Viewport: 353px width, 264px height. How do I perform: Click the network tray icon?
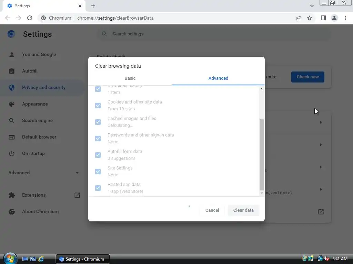click(320, 259)
